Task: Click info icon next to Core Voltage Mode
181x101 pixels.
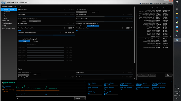Action: coord(88,10)
